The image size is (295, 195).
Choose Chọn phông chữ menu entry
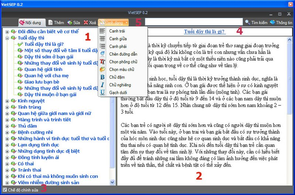[123, 62]
